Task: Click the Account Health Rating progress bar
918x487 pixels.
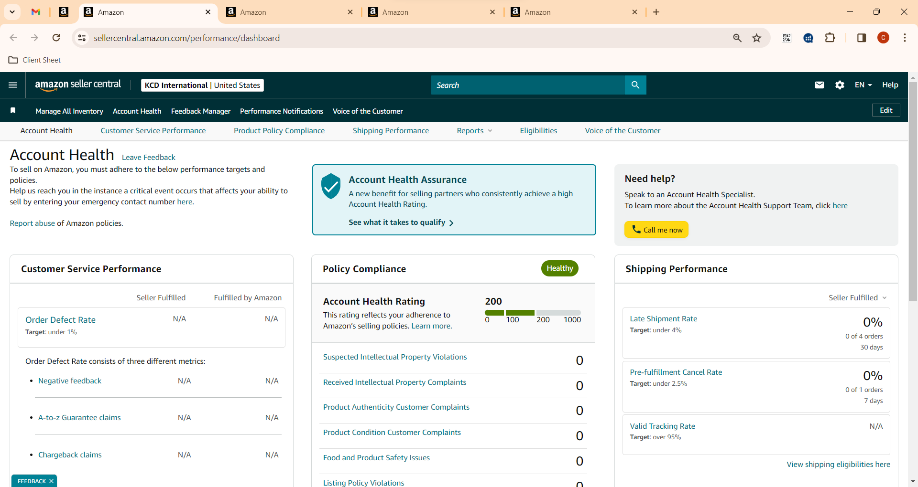Action: pyautogui.click(x=533, y=313)
